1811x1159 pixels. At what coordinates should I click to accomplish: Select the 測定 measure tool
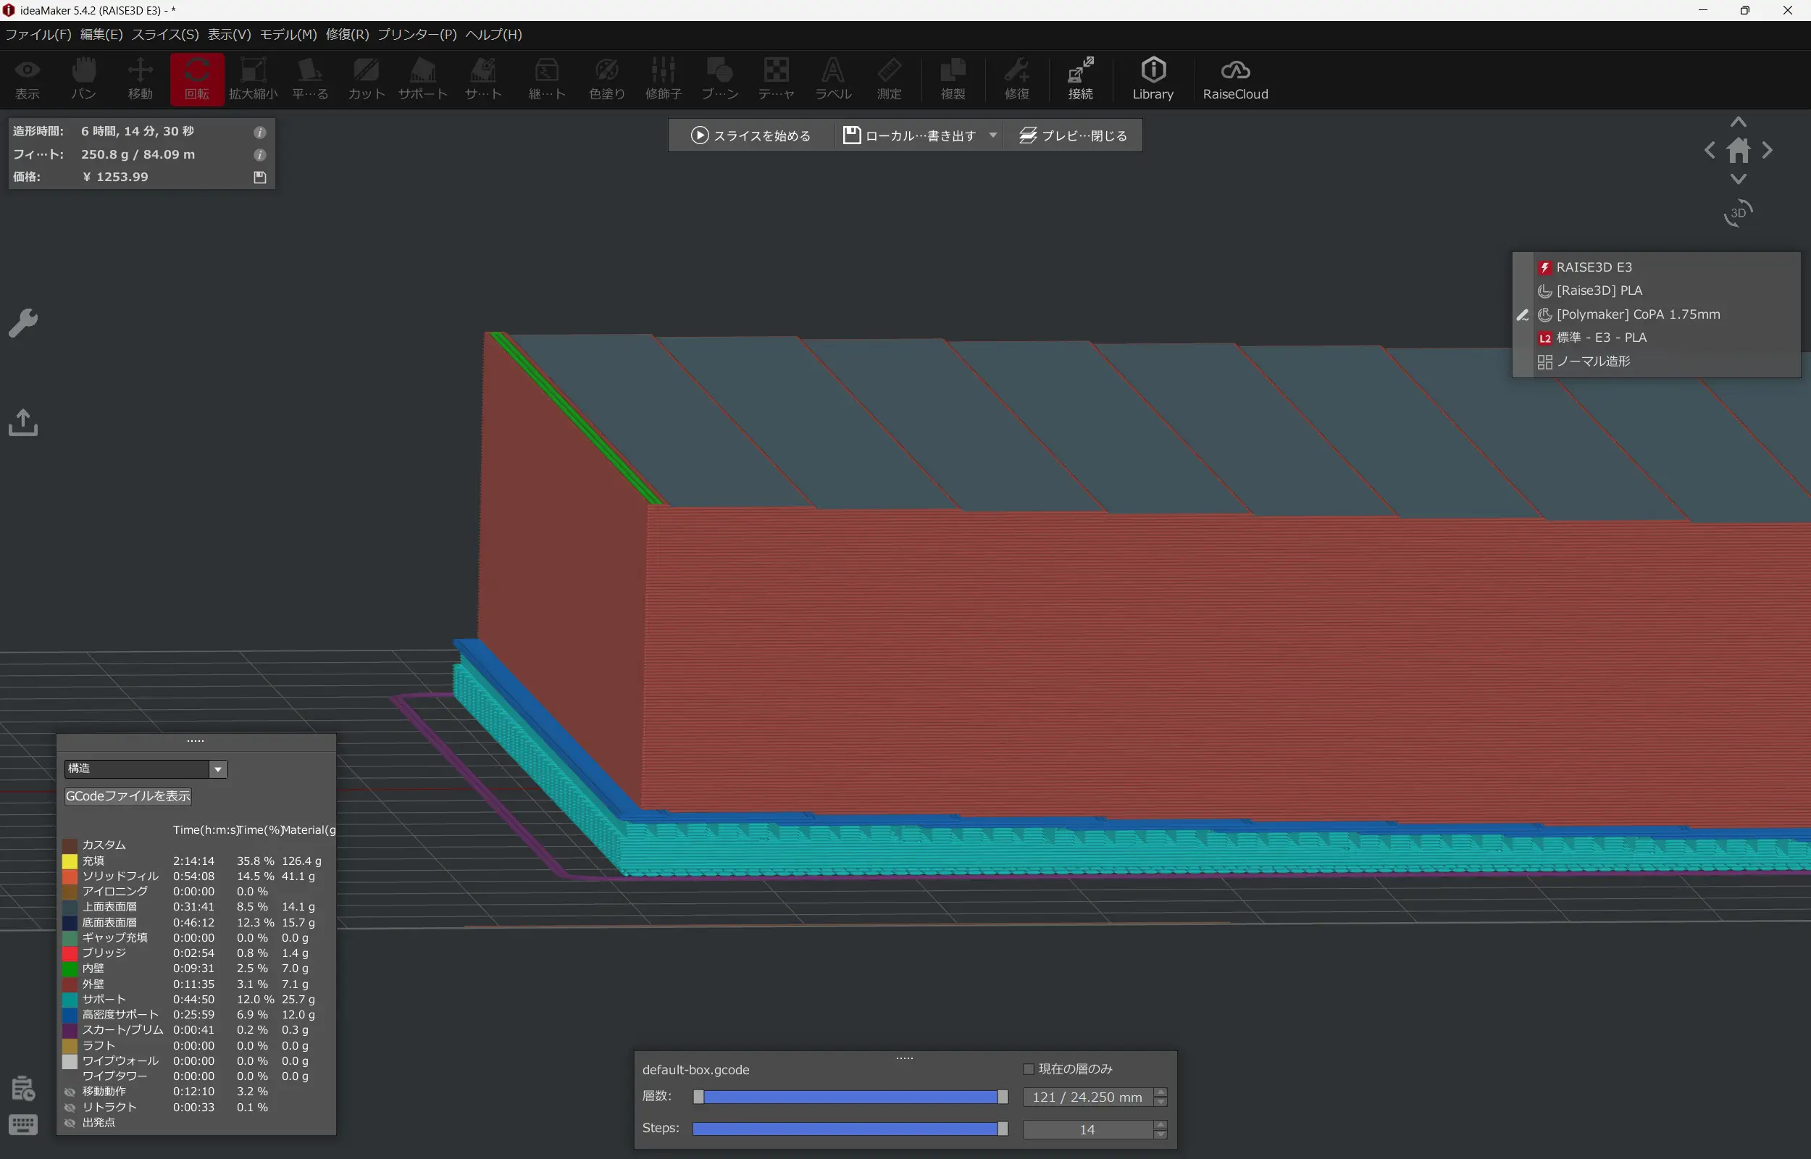coord(890,79)
